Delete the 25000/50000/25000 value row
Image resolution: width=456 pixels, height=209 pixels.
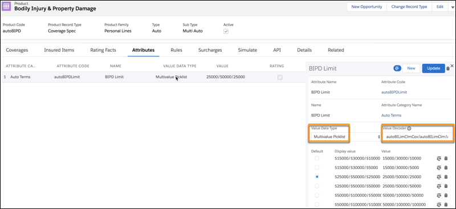[446, 177]
